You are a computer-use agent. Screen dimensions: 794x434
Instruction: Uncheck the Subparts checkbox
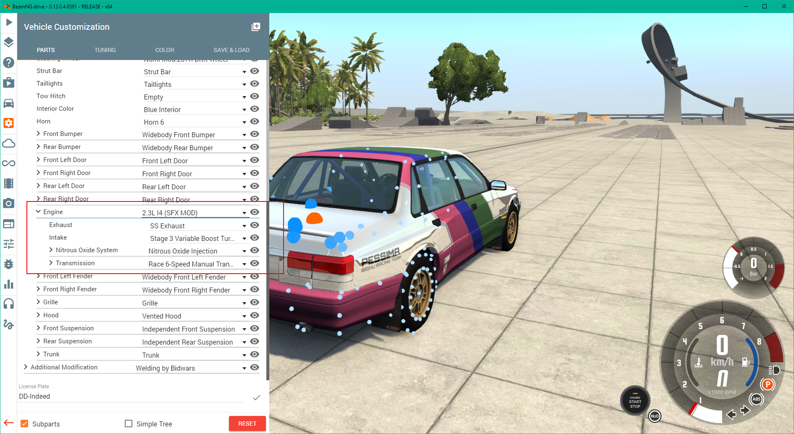click(x=24, y=424)
